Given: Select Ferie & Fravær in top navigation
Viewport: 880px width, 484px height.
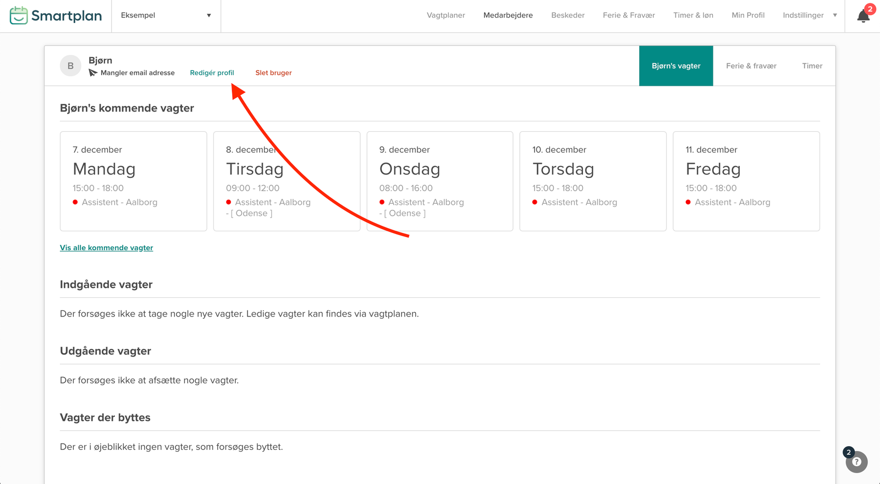Looking at the screenshot, I should (629, 15).
